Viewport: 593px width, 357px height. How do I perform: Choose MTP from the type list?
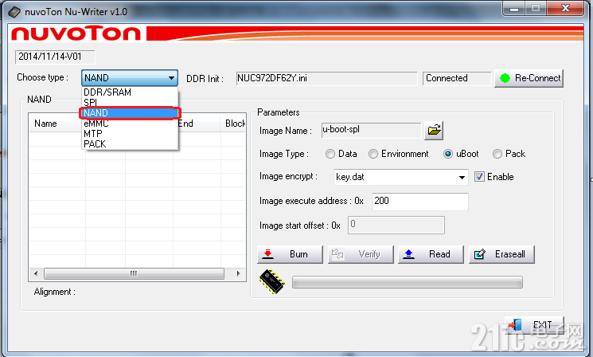coord(130,134)
